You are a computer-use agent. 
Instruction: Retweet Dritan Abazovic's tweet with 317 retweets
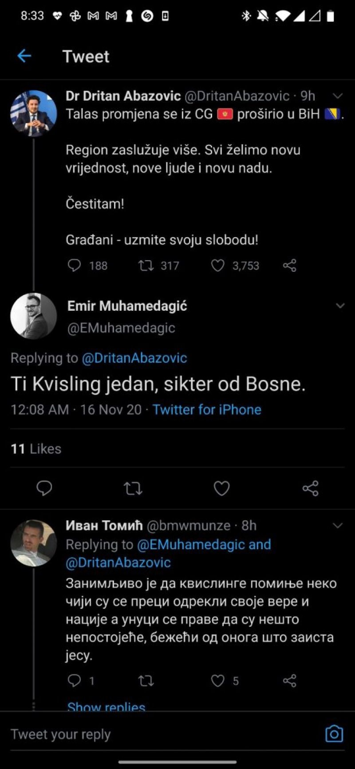[x=146, y=266]
